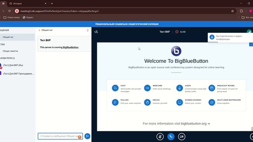Click the Audio feature icon on slide
This screenshot has height=142, width=253.
(x=179, y=88)
